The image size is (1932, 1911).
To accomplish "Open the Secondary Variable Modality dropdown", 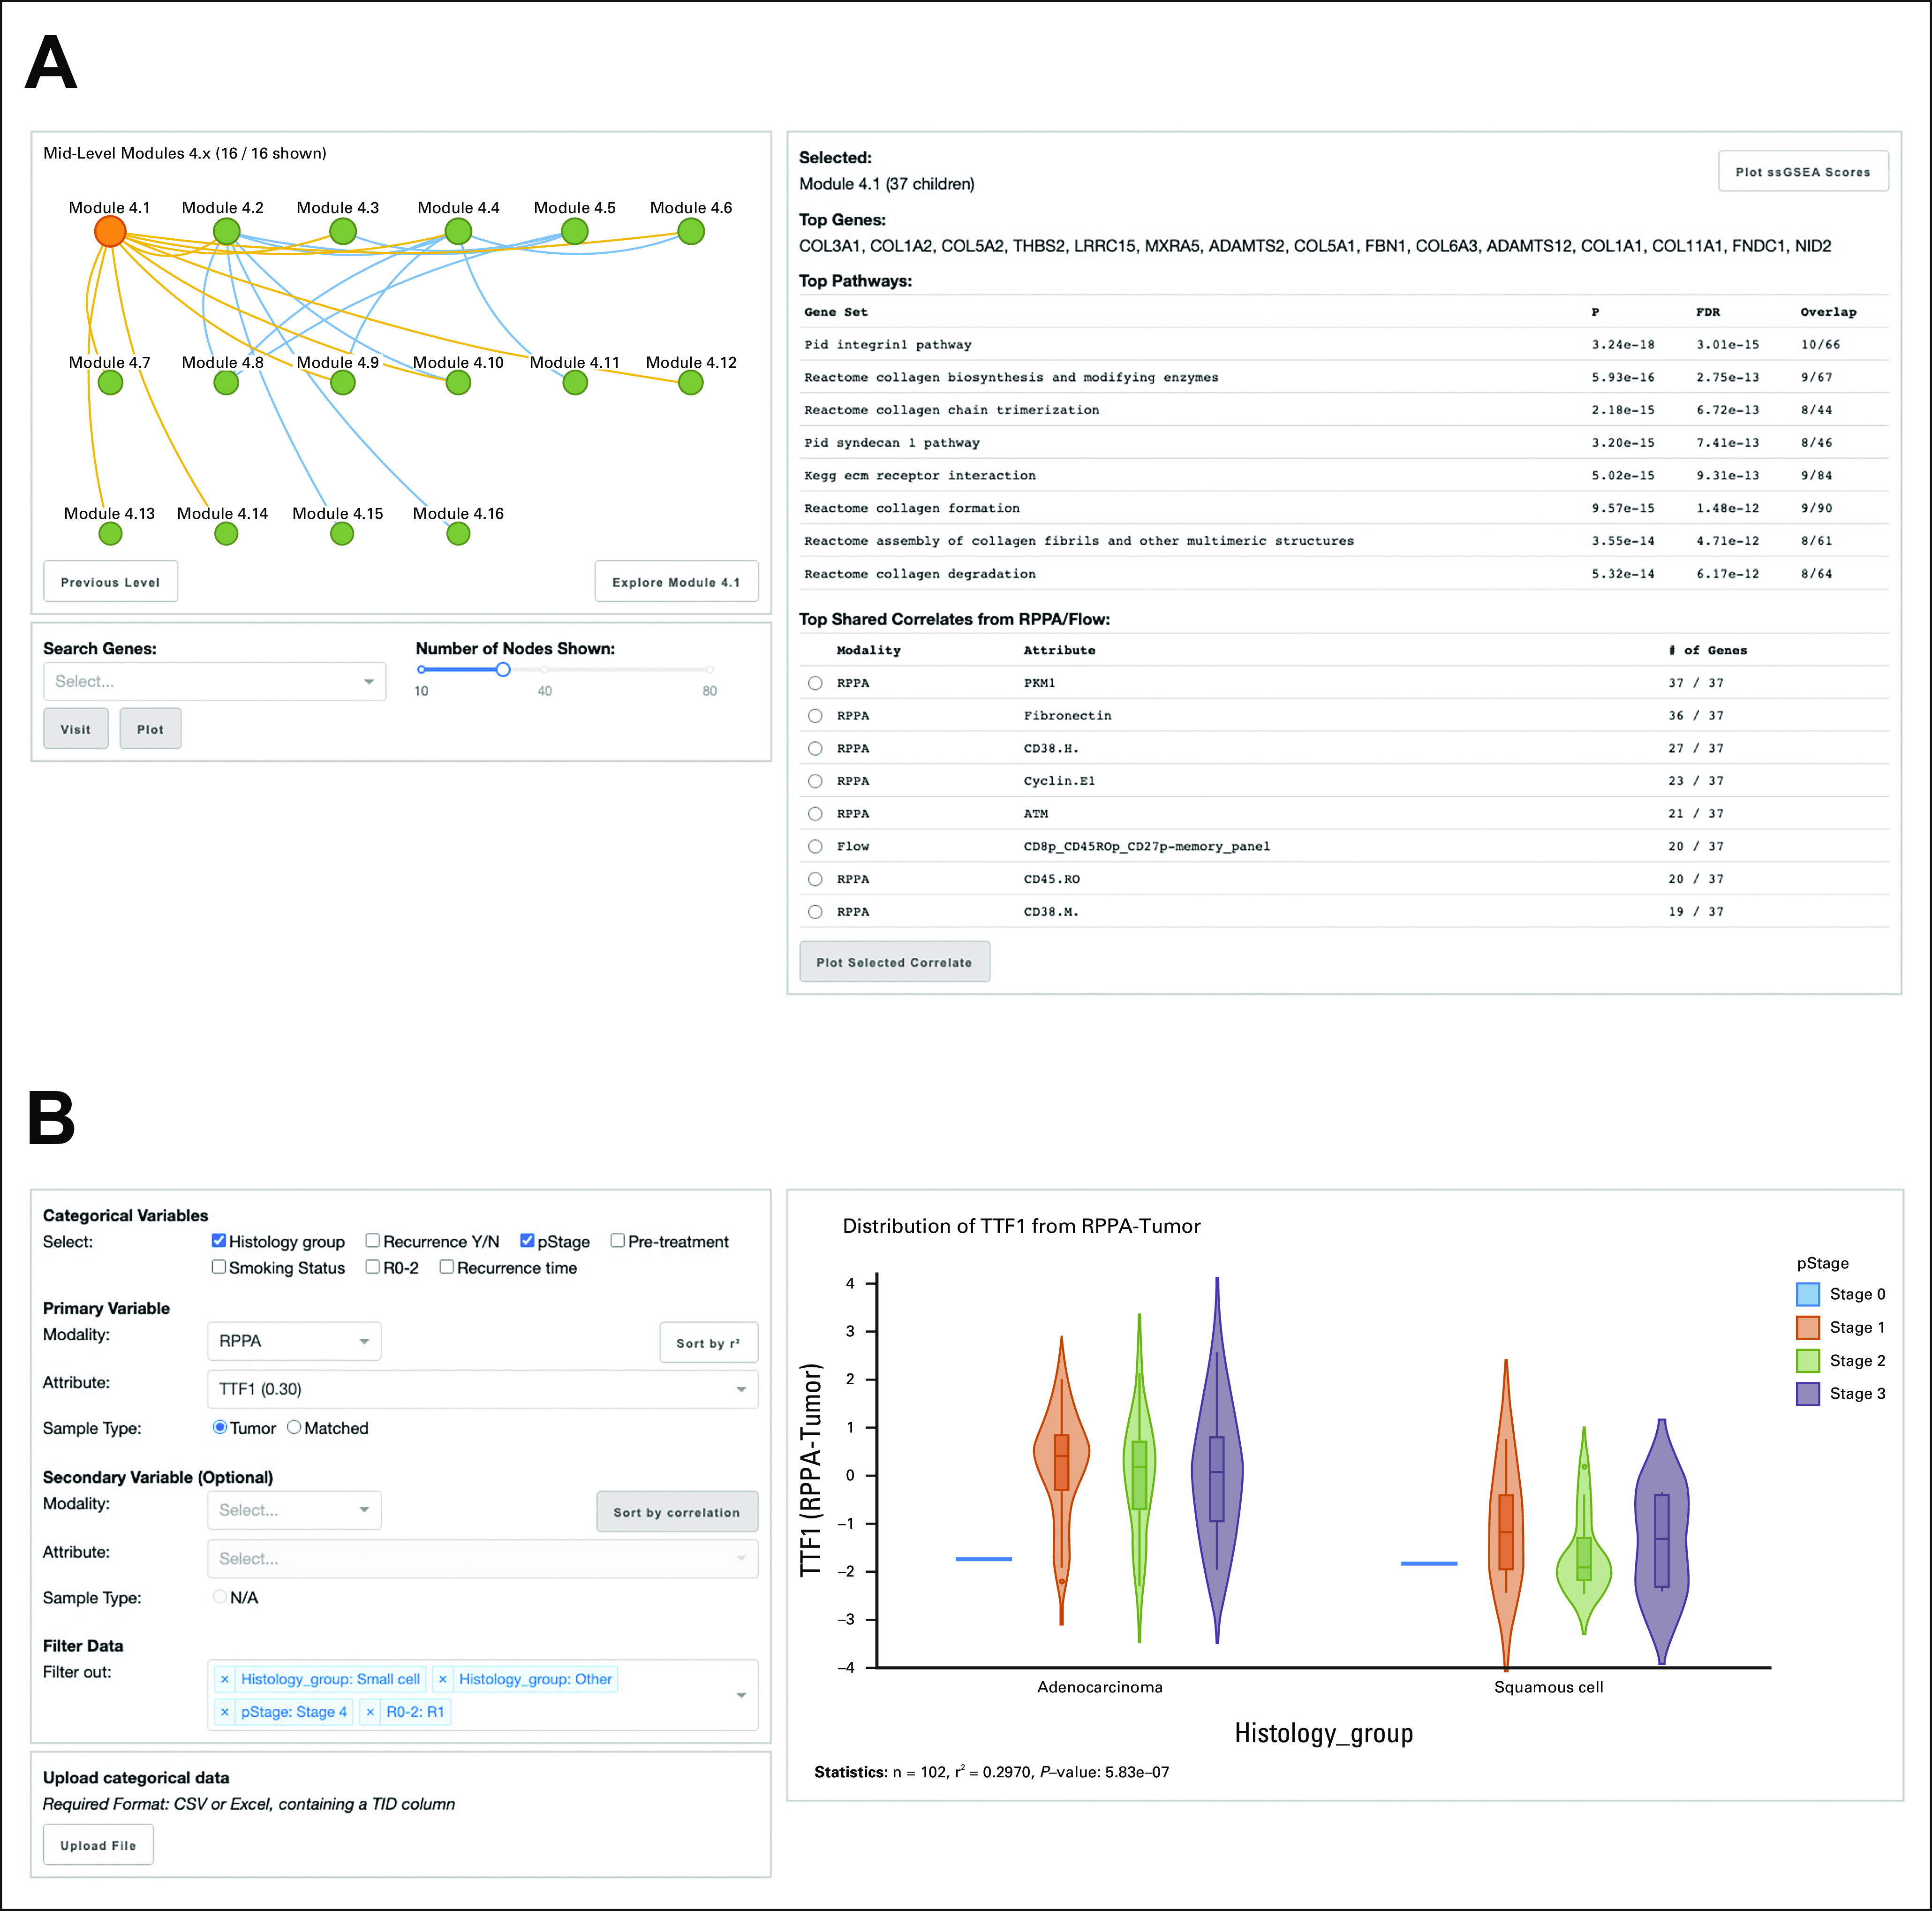I will click(294, 1511).
